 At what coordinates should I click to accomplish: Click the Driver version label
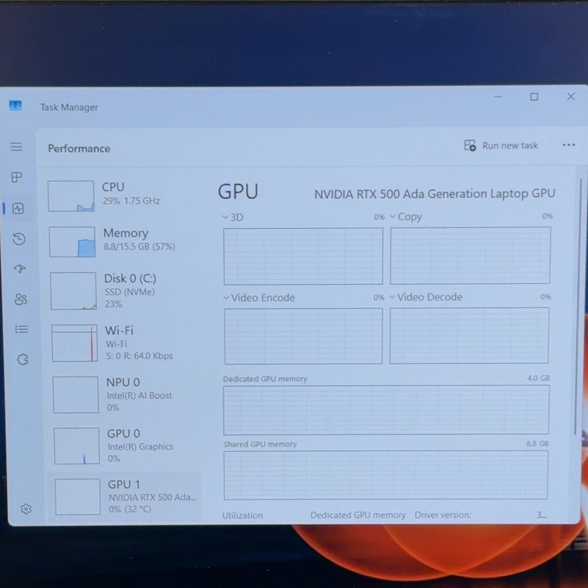pyautogui.click(x=442, y=515)
